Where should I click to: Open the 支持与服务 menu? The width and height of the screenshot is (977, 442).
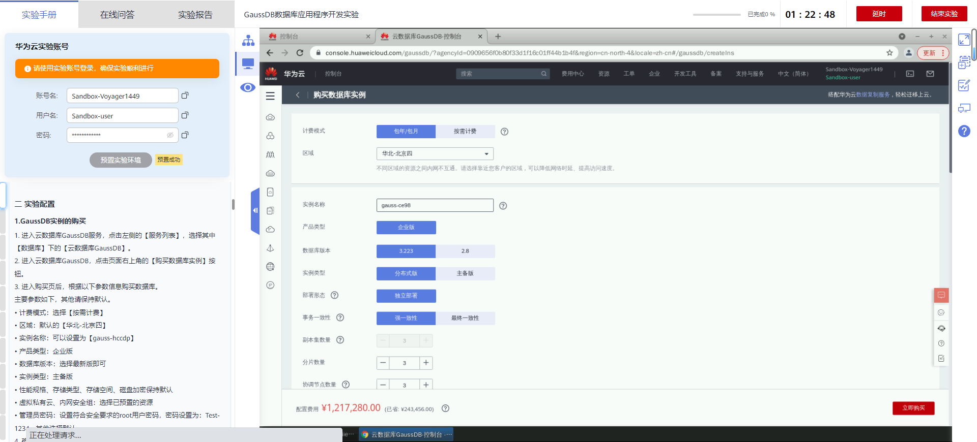pos(750,74)
